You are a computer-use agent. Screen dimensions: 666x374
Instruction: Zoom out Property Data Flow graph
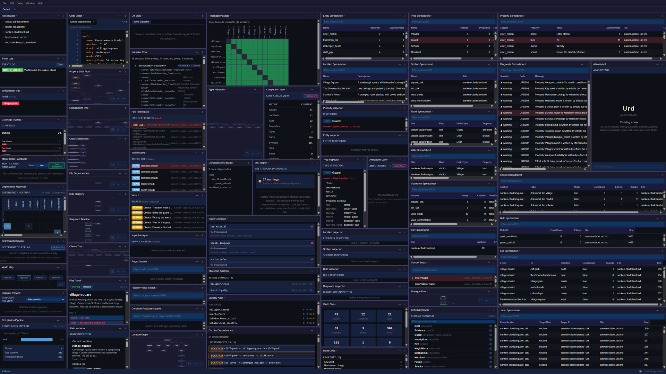pyautogui.click(x=123, y=99)
